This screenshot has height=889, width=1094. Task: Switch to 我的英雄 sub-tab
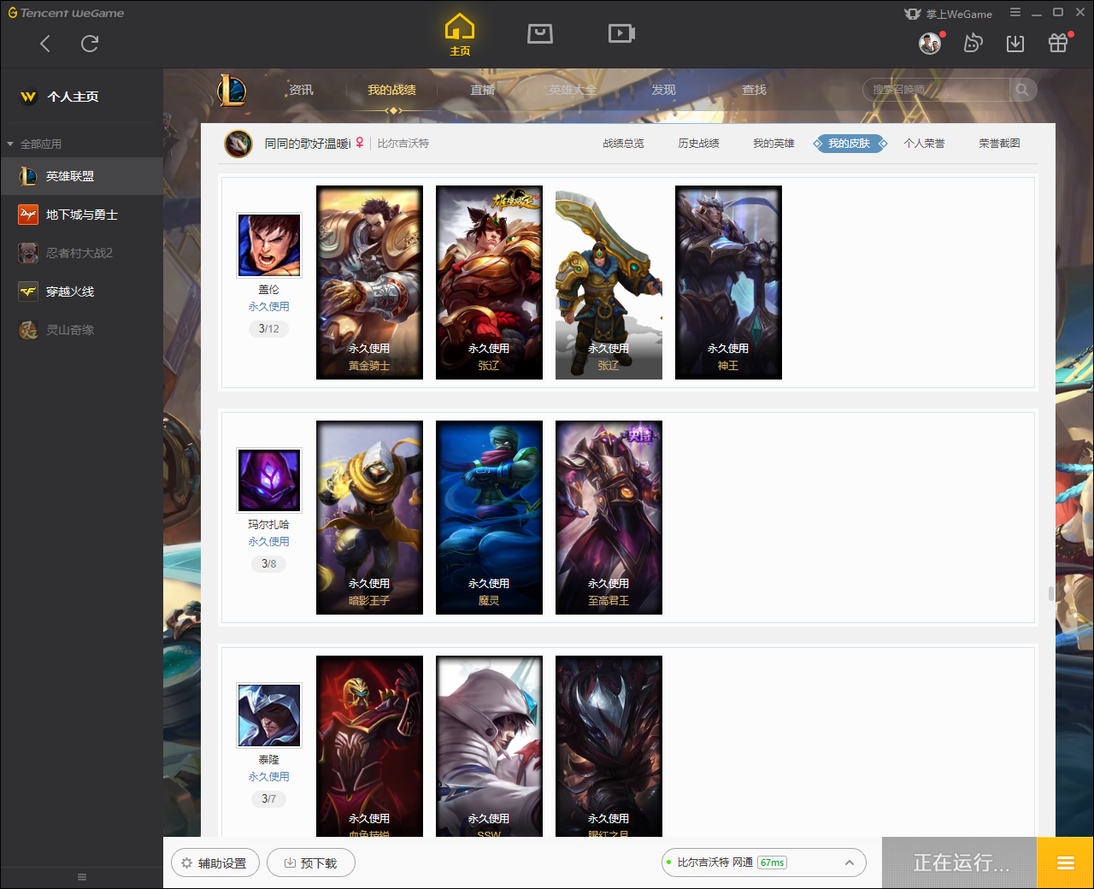[x=773, y=144]
